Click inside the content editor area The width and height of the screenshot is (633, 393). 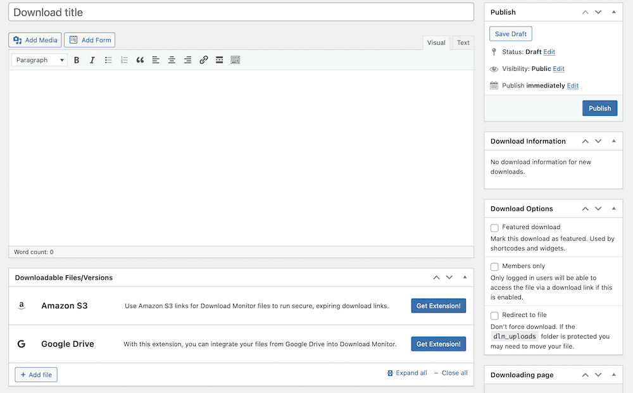coord(241,158)
